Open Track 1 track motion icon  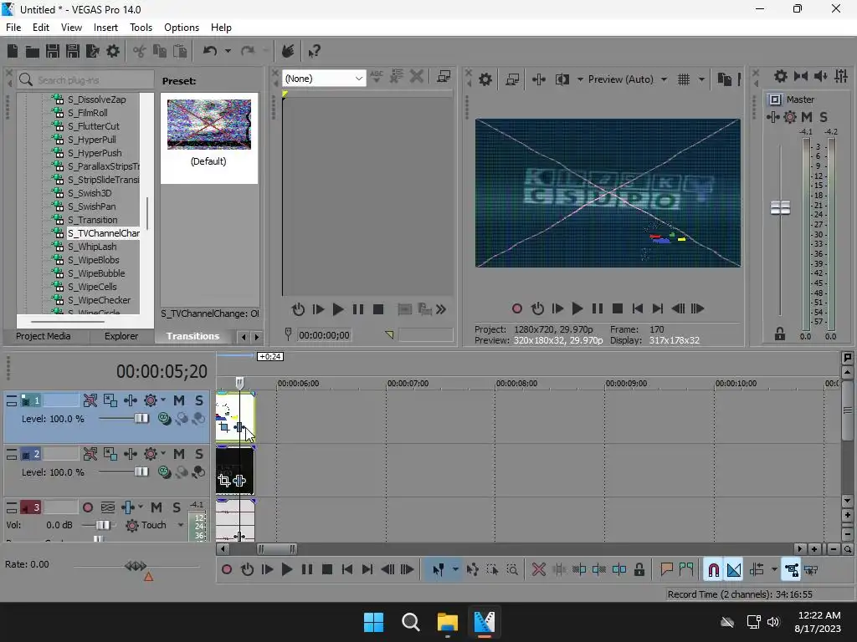click(x=110, y=400)
